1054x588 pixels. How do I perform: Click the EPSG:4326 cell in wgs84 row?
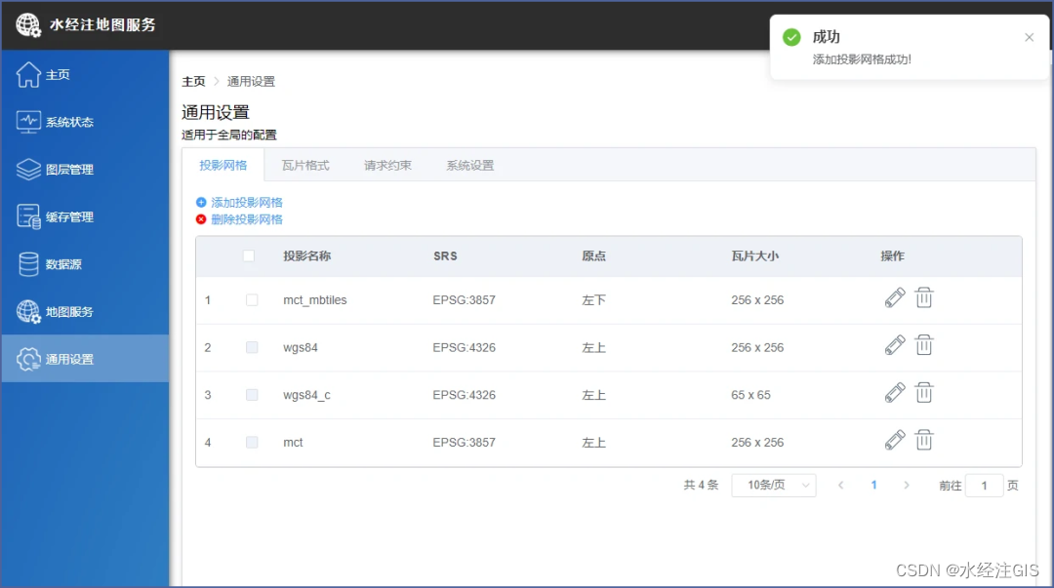(464, 347)
